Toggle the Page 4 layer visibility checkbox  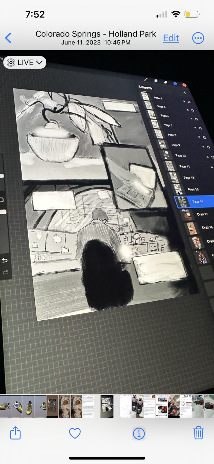tap(189, 101)
